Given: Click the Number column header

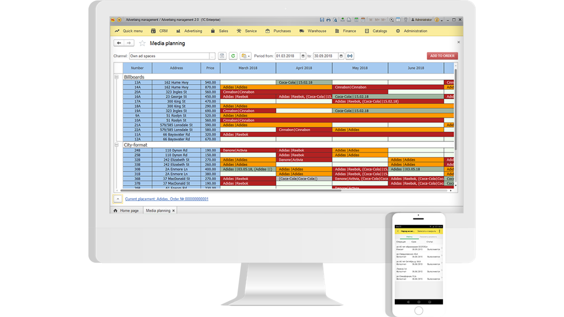Looking at the screenshot, I should coord(137,68).
